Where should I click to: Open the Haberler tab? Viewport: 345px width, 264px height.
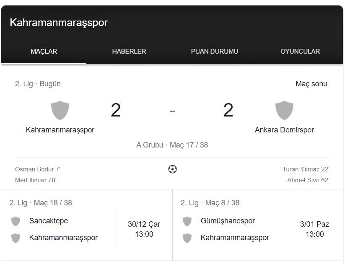click(x=129, y=52)
